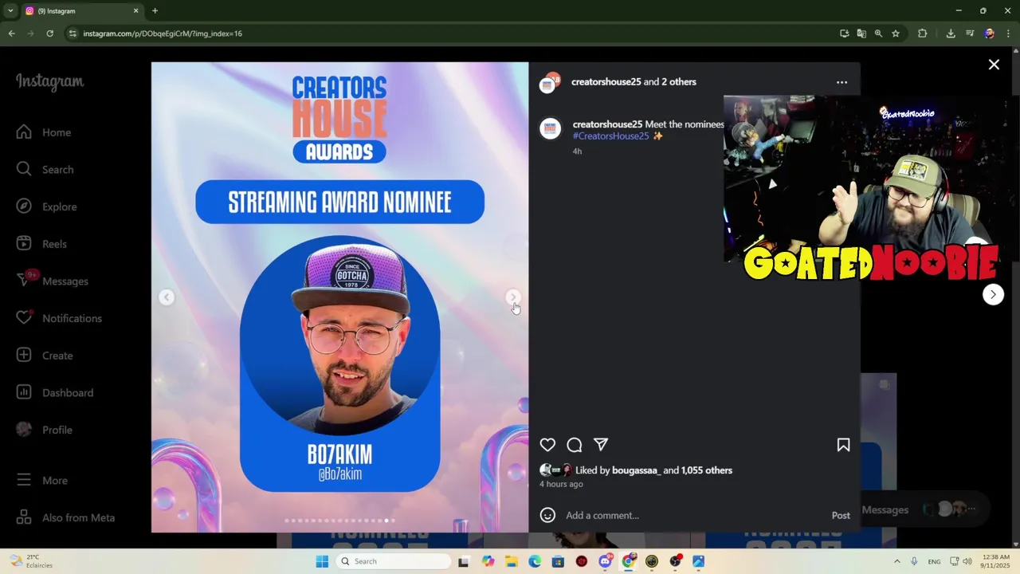Open post options three-dot menu

coord(841,82)
